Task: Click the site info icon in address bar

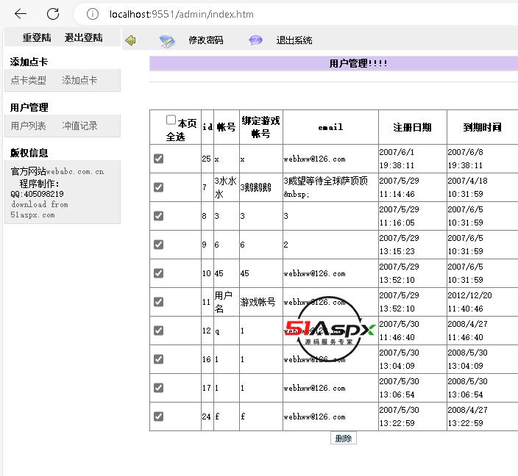Action: tap(93, 14)
